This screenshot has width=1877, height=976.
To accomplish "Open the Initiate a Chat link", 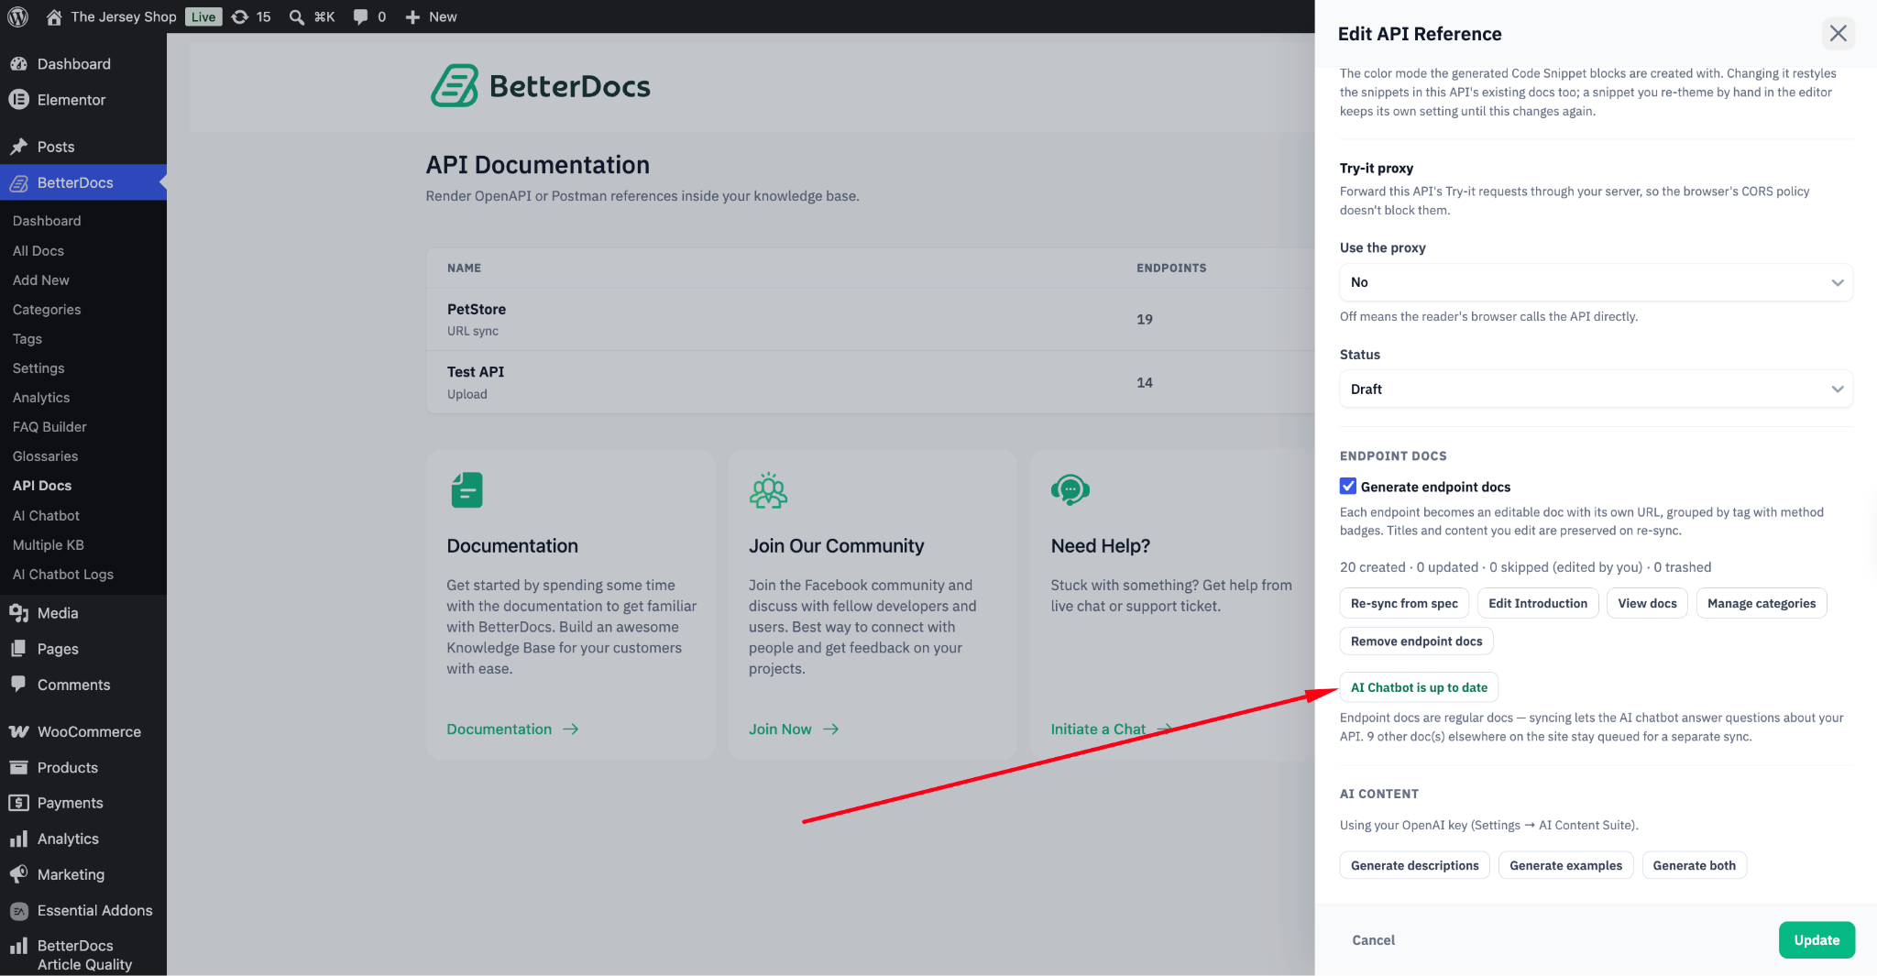I will (x=1111, y=729).
